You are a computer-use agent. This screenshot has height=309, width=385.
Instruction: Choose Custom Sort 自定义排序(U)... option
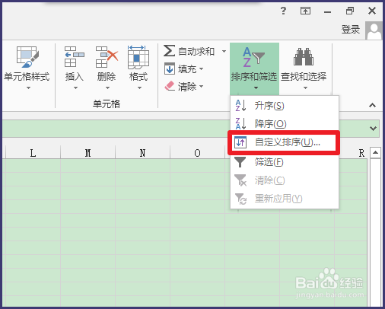285,142
